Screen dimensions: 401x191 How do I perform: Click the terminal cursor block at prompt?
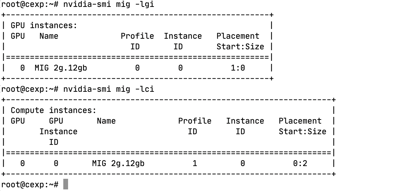coord(66,184)
